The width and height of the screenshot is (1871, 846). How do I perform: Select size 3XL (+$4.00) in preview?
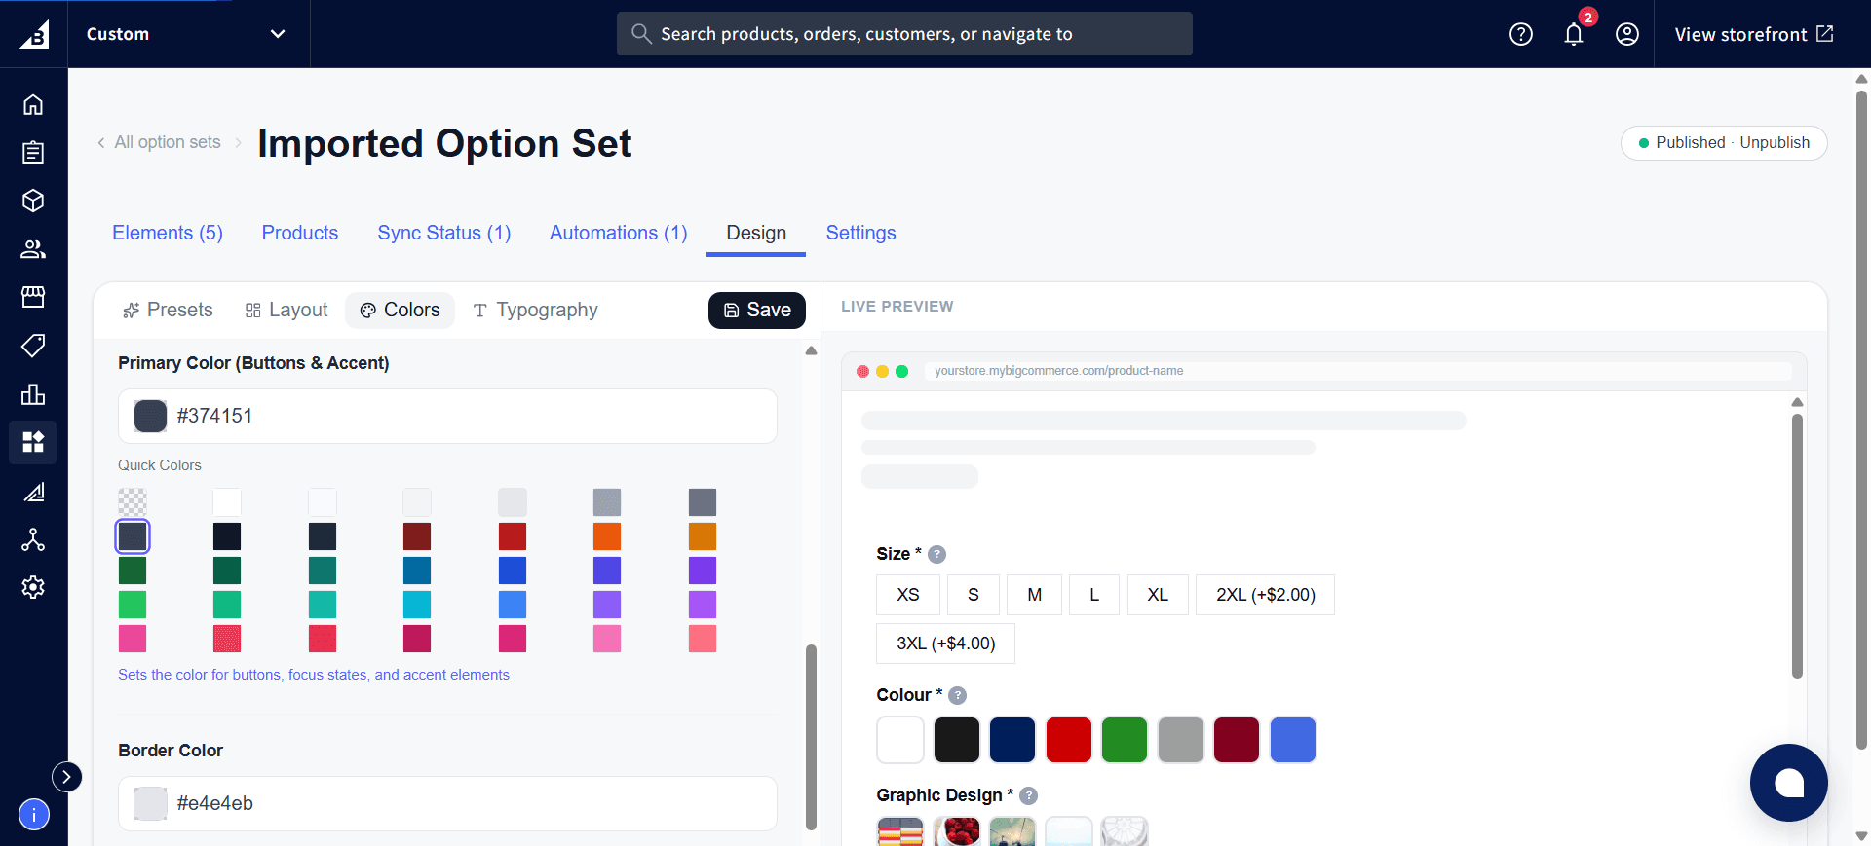point(946,644)
